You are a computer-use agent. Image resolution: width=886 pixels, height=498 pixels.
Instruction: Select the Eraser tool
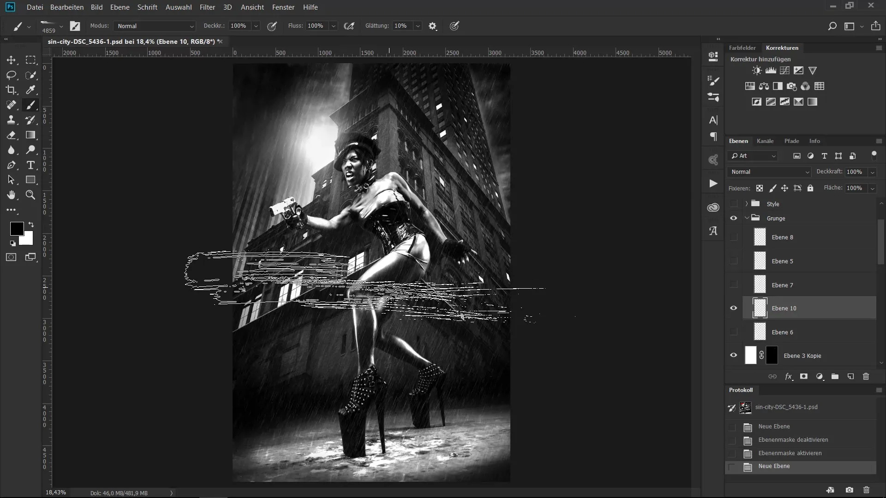11,135
